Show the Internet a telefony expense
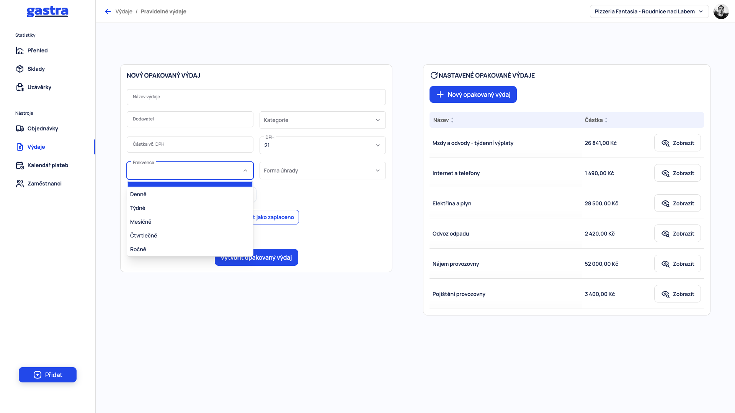The height and width of the screenshot is (413, 735). 677,173
